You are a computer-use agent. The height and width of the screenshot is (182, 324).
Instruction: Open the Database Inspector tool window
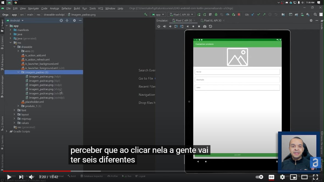92,176
